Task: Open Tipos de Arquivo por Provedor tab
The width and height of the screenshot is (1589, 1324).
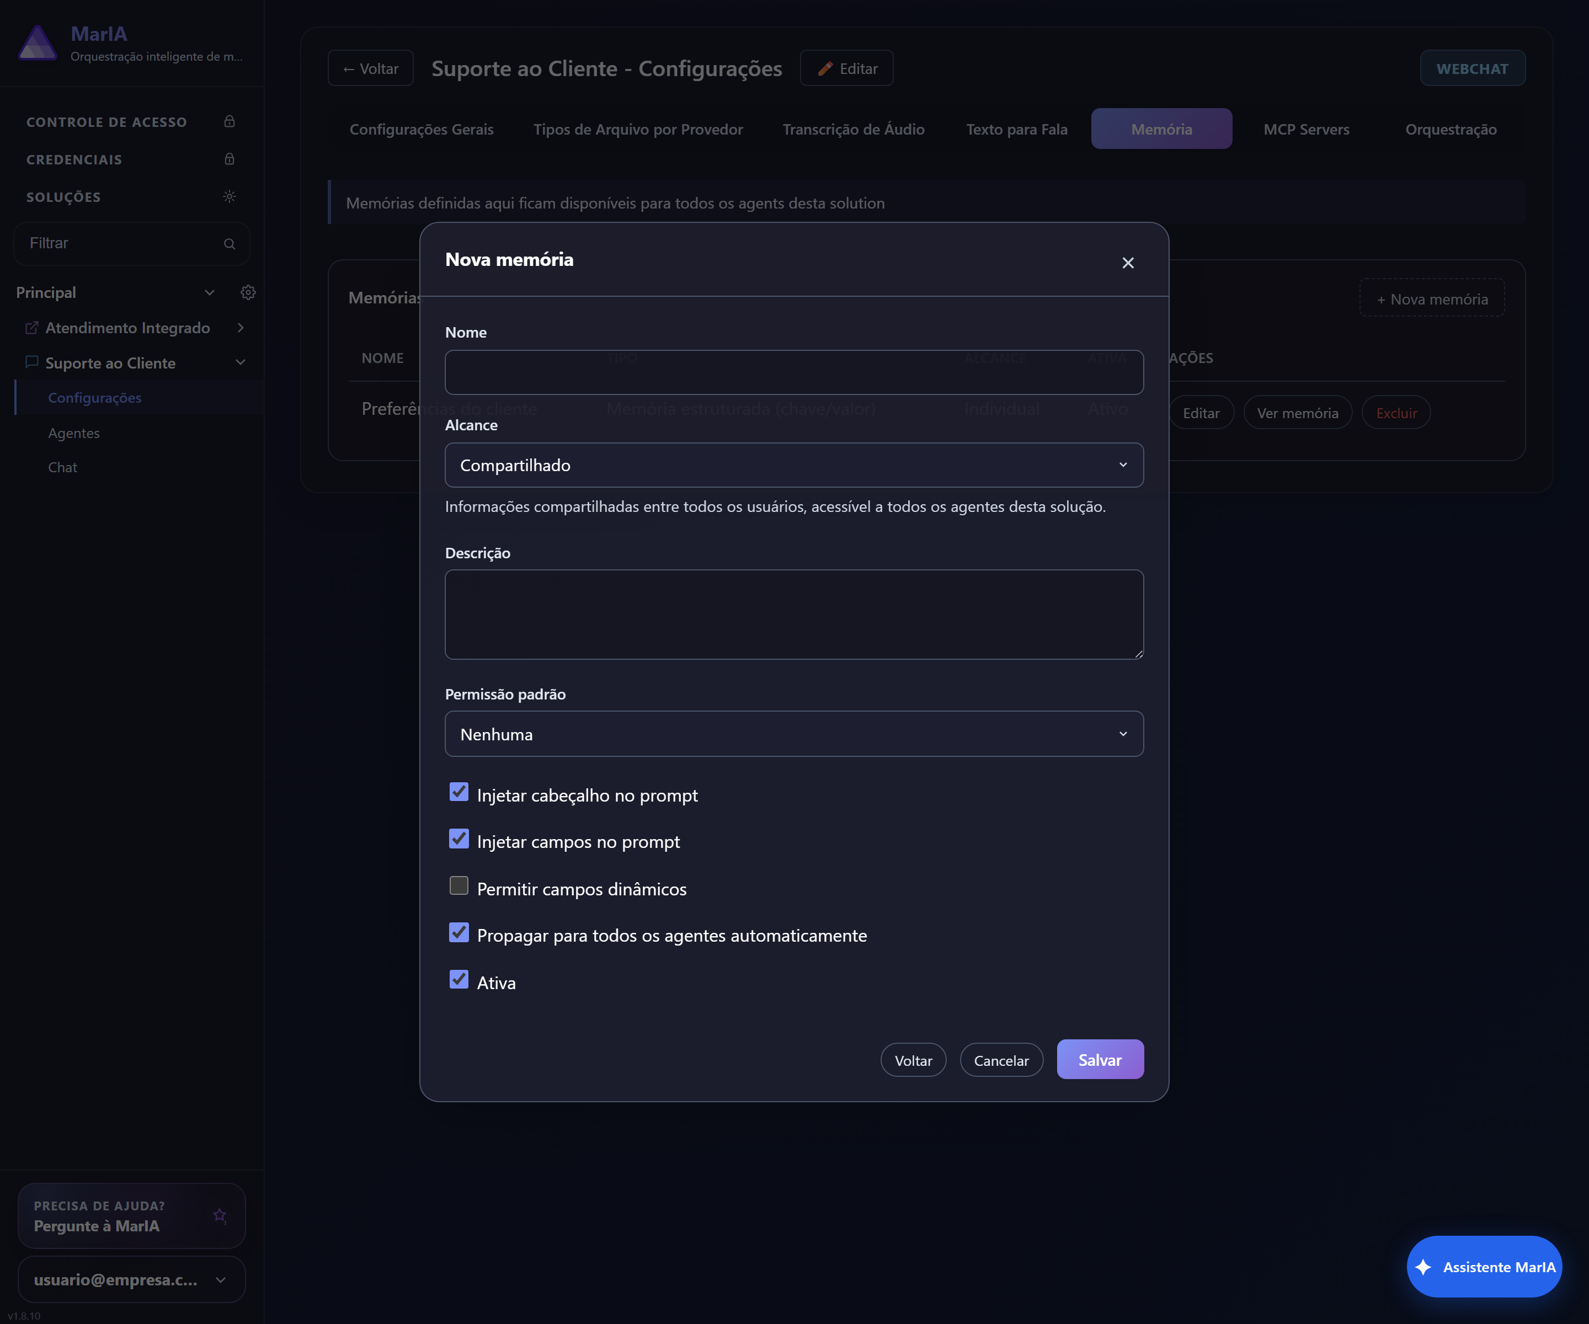Action: (638, 130)
